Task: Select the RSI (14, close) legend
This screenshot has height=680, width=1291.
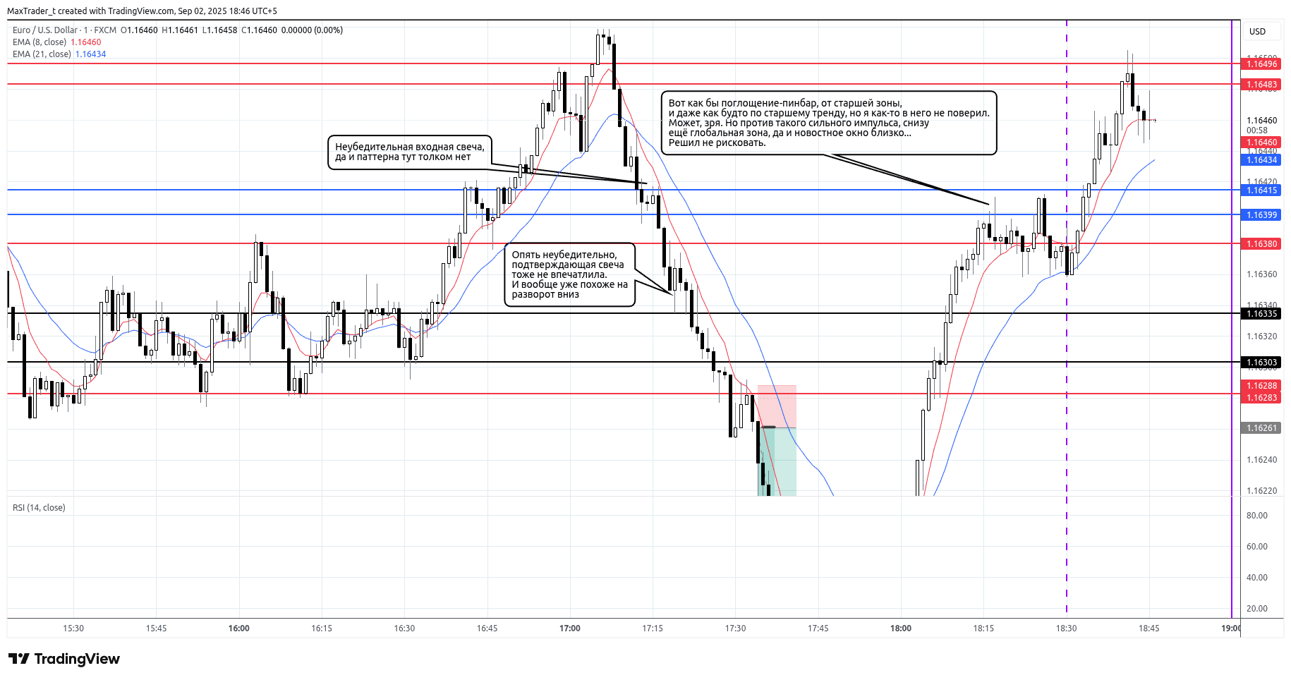Action: pyautogui.click(x=39, y=508)
